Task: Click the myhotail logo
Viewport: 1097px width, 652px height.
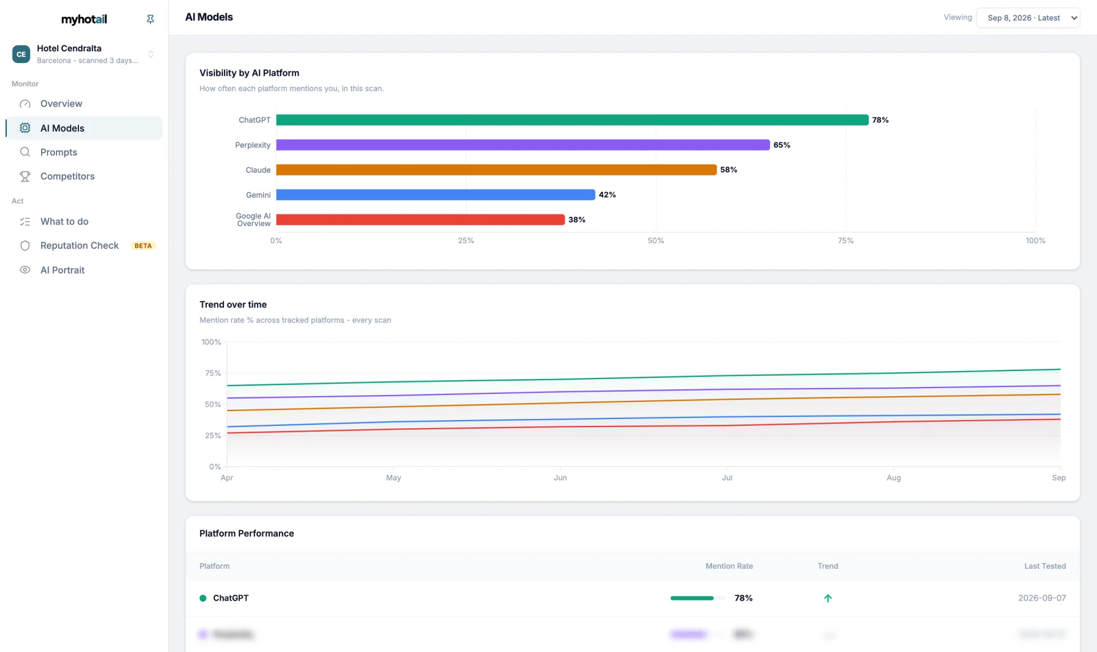Action: tap(84, 19)
